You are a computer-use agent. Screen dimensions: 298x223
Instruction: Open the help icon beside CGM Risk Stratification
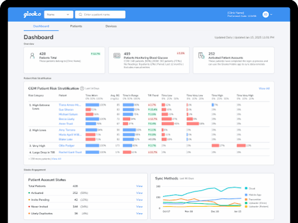click(x=82, y=88)
